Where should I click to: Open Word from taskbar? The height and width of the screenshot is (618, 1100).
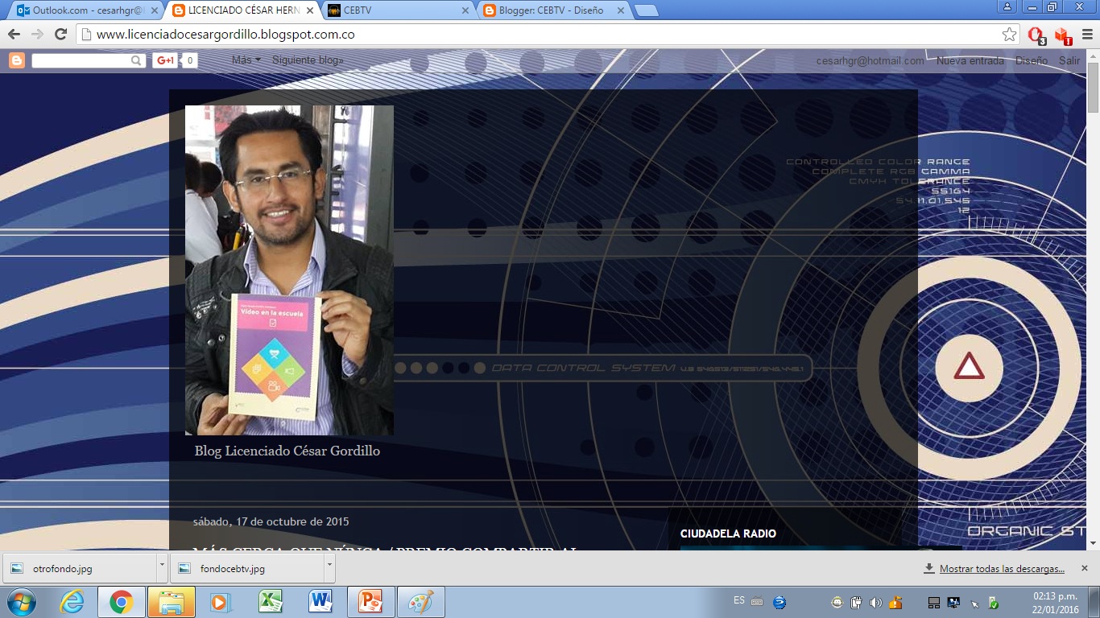320,602
